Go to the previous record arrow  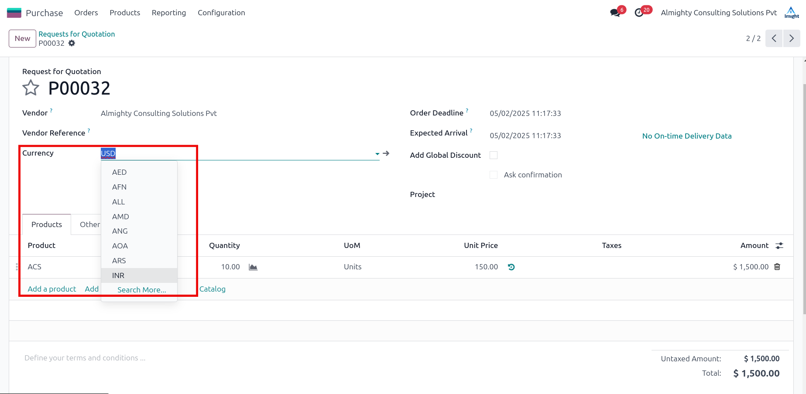coord(774,38)
